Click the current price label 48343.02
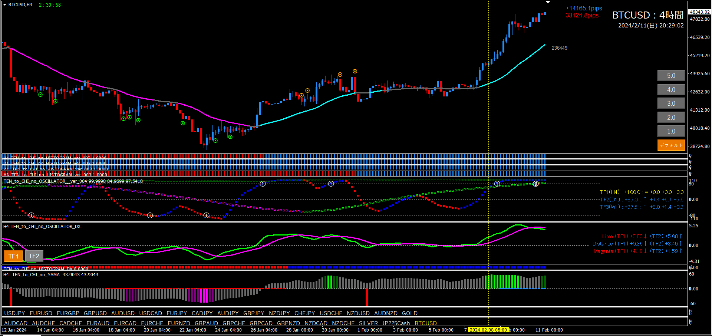The height and width of the screenshot is (336, 712). tap(699, 12)
